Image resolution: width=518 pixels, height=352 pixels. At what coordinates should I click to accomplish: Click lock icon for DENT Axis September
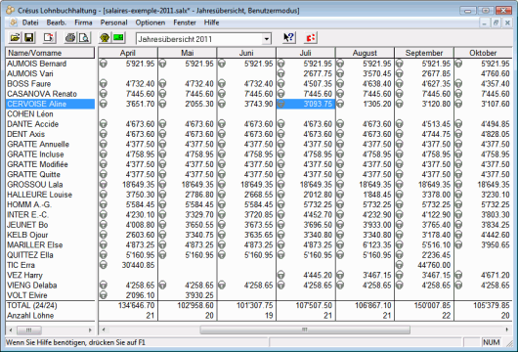(400, 134)
